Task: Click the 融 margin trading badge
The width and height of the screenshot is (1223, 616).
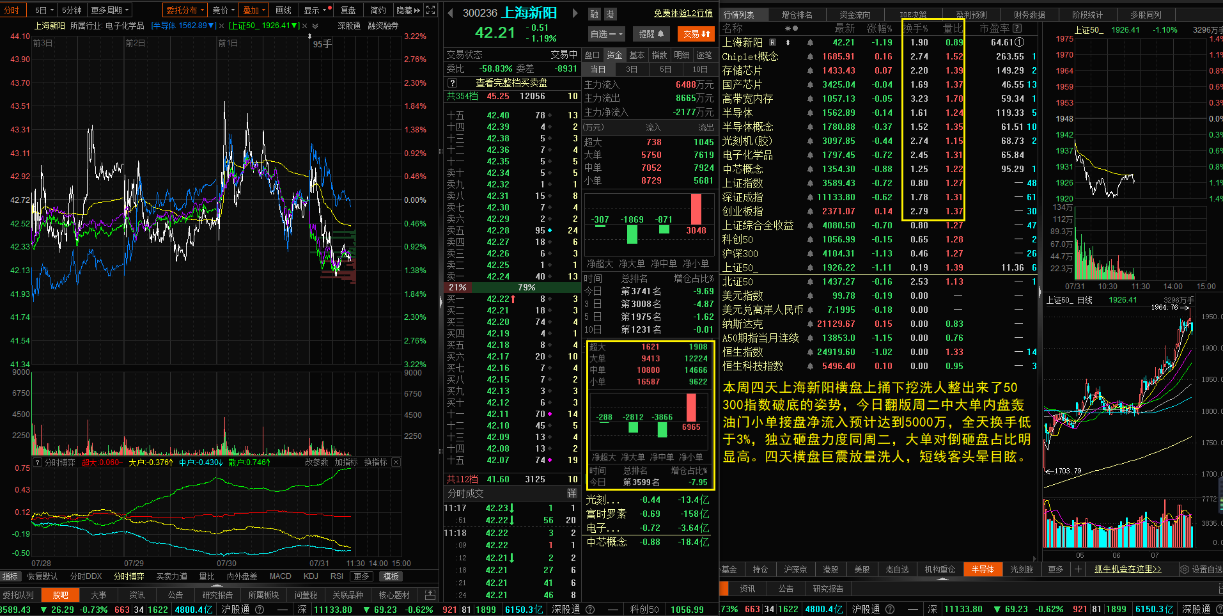Action: point(595,13)
